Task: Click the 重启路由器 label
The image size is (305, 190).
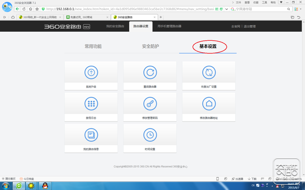Action: coord(150,87)
